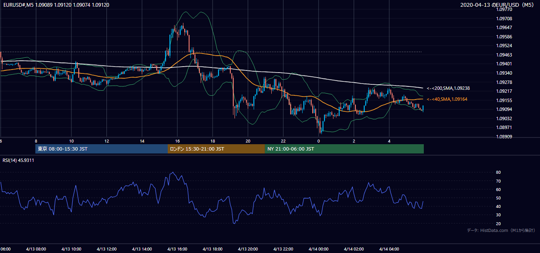Image resolution: width=540 pixels, height=253 pixels.
Task: Click hour label 18 under the price chart
Action: (213, 141)
